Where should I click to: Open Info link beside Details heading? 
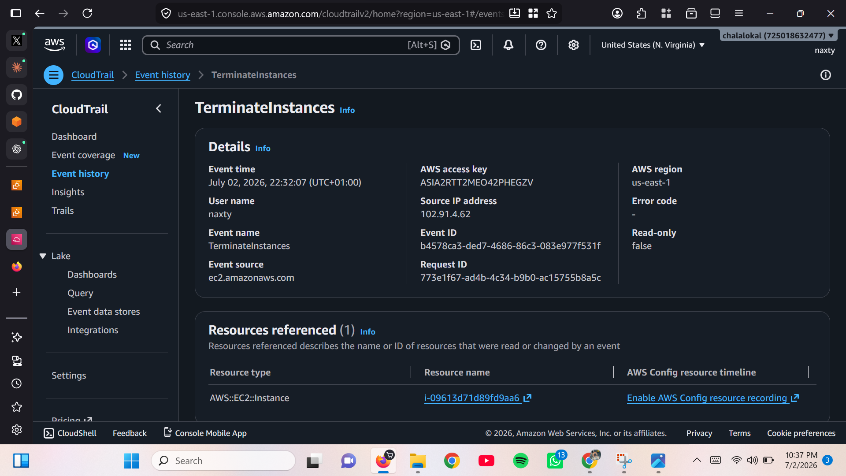click(263, 149)
